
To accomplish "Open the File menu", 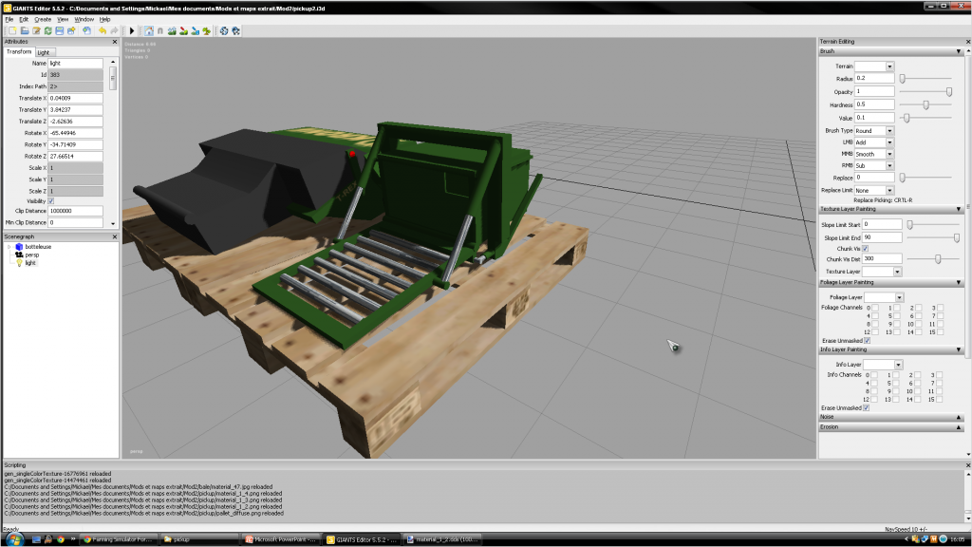I will (x=9, y=19).
